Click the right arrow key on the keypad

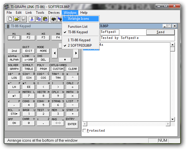click(76, 53)
